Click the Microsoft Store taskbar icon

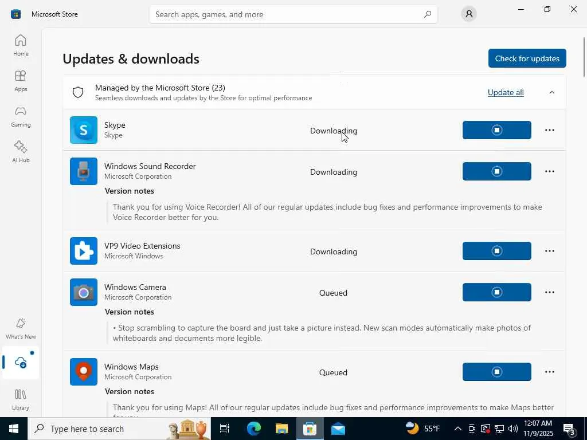pos(310,429)
